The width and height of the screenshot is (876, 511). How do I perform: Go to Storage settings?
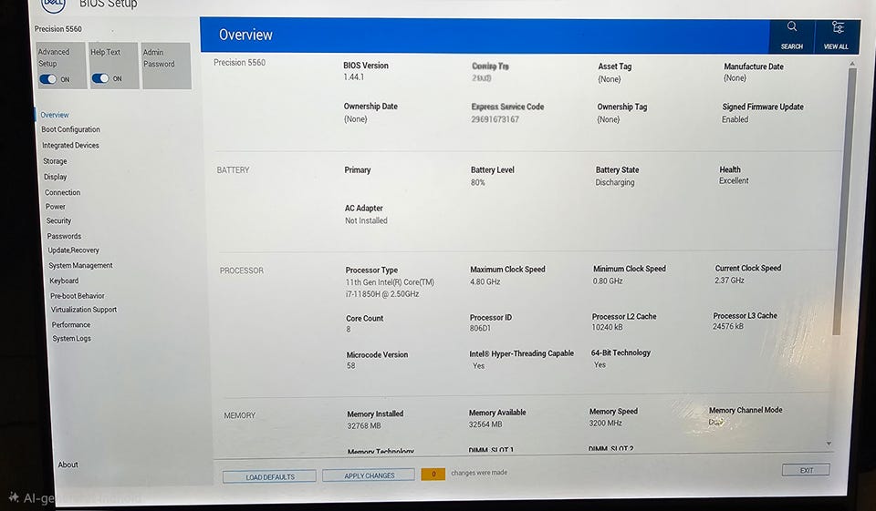tap(56, 161)
